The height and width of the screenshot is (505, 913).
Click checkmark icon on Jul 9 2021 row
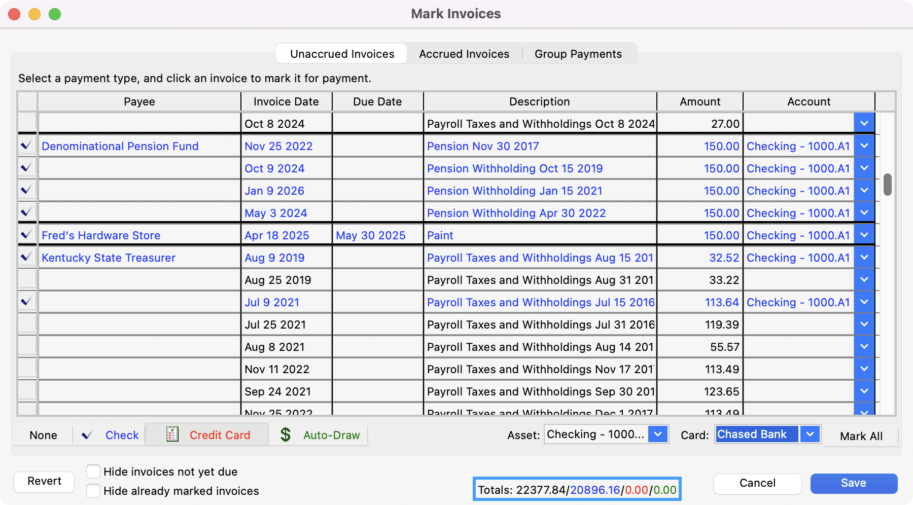point(26,302)
